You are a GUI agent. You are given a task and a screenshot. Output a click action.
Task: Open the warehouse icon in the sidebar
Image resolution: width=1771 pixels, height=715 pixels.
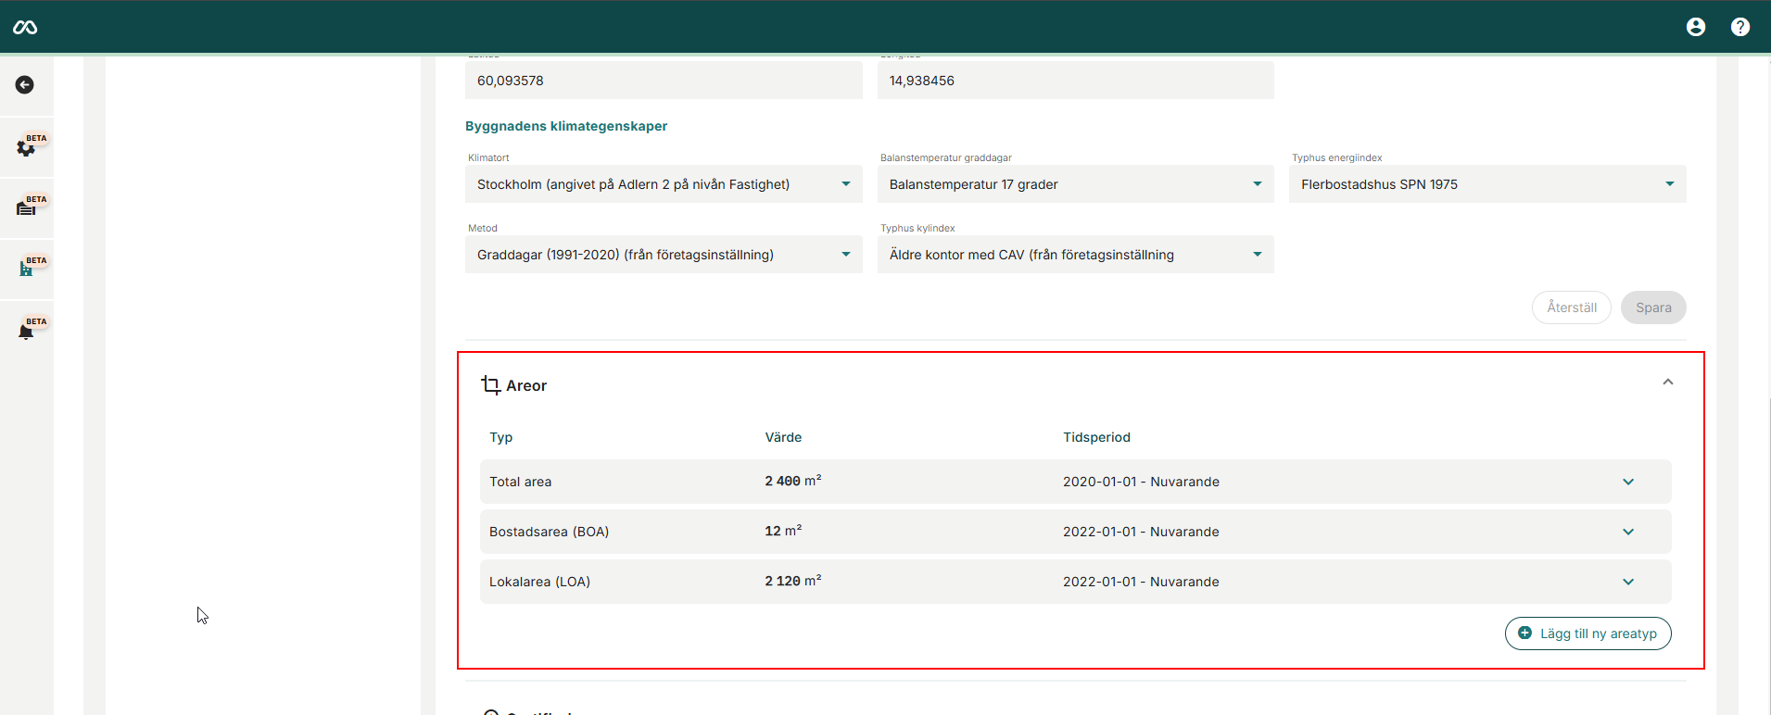point(26,208)
